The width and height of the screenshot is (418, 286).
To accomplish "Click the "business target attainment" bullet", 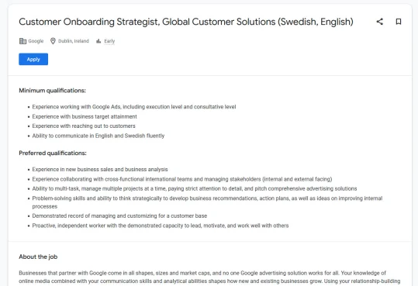I will (85, 116).
